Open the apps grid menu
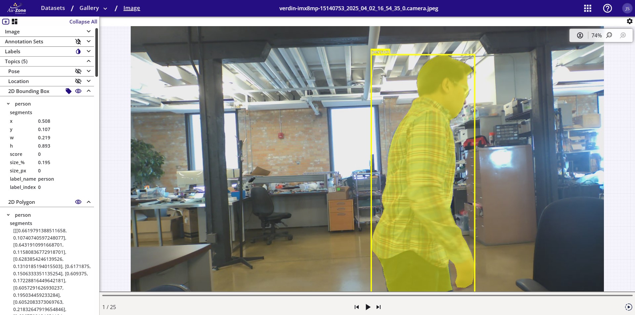The image size is (635, 315). (588, 8)
